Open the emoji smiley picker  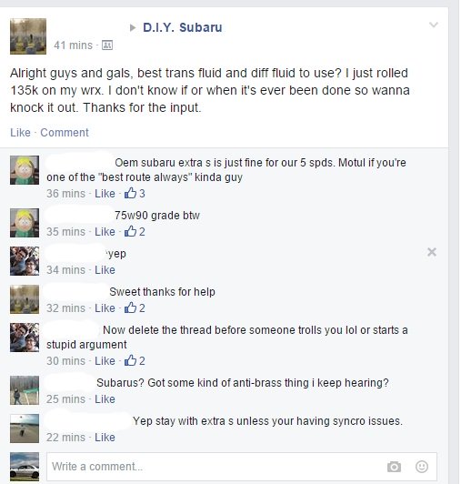click(422, 467)
